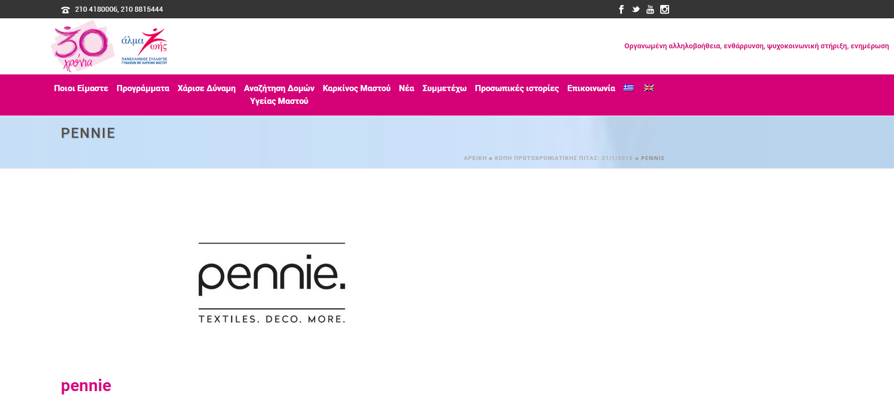Click the pink 30 χρόνια anniversary logo
The image size is (894, 405).
click(x=83, y=47)
